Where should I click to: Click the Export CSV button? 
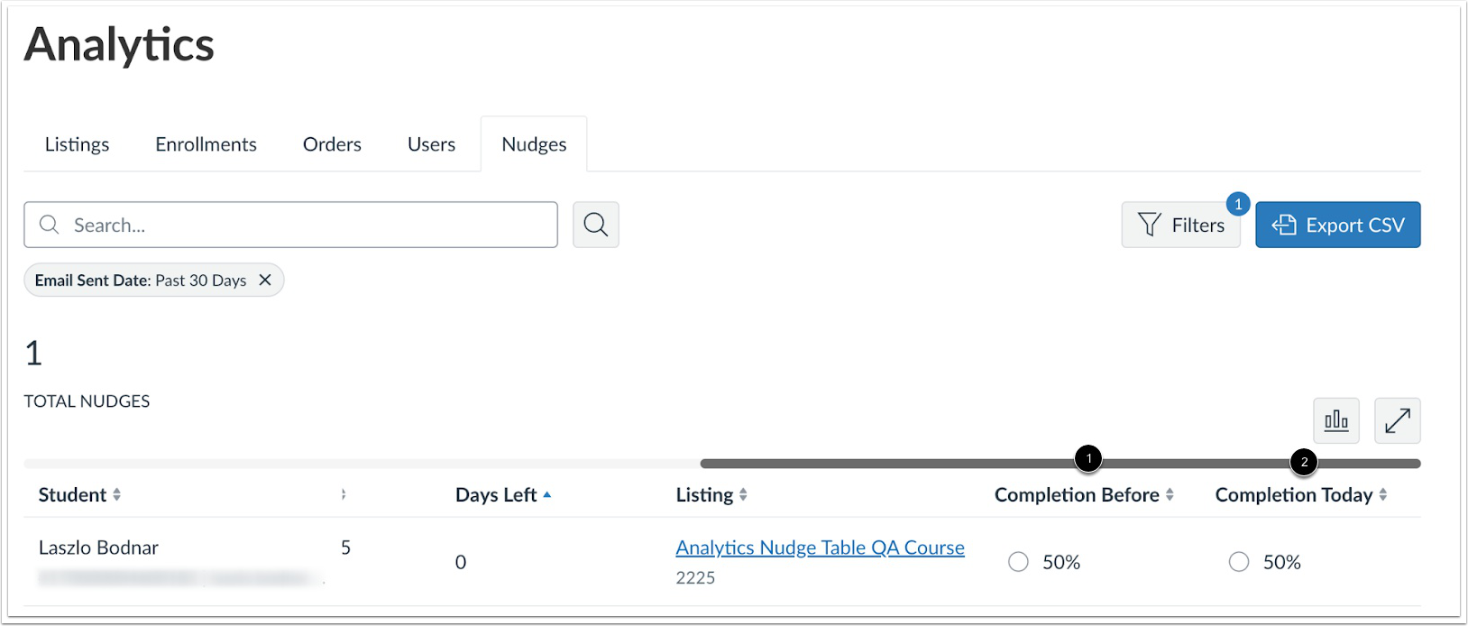[x=1338, y=225]
